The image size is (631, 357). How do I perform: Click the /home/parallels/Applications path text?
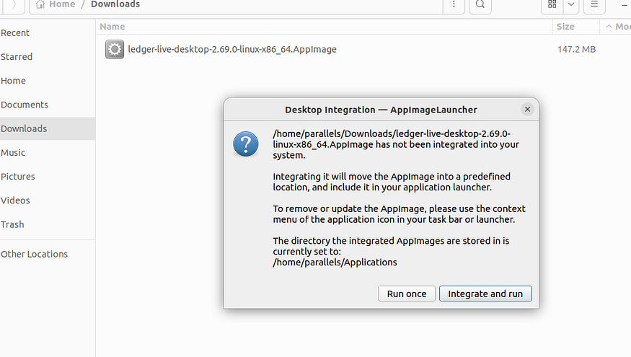coord(335,262)
